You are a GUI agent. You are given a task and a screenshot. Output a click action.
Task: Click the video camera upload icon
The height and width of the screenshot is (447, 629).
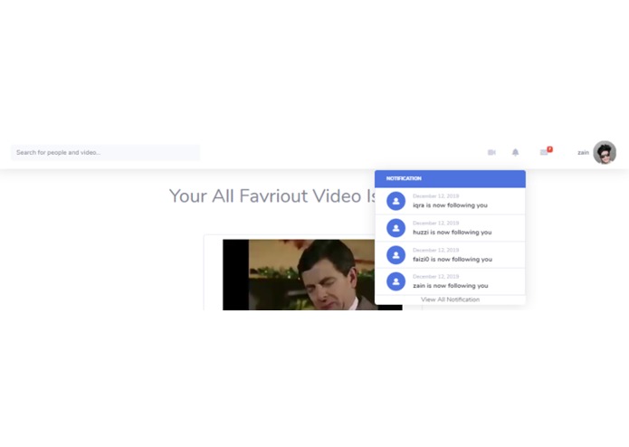tap(491, 152)
